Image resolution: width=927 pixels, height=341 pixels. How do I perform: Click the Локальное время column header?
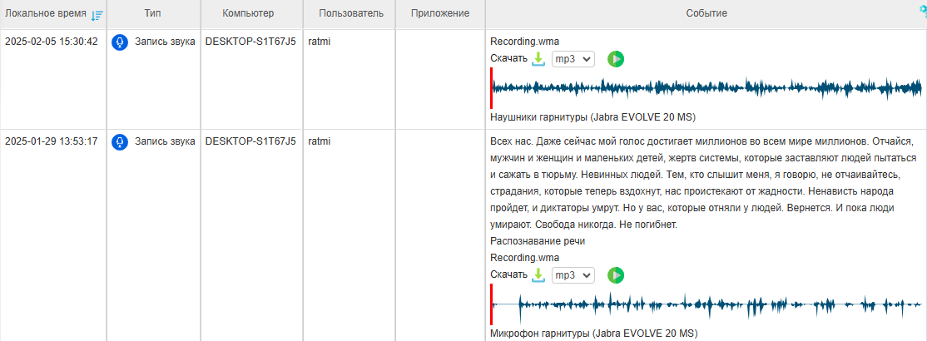point(46,13)
